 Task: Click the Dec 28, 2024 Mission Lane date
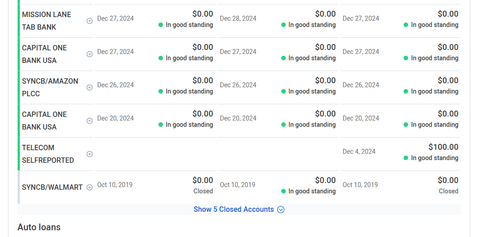coord(238,18)
